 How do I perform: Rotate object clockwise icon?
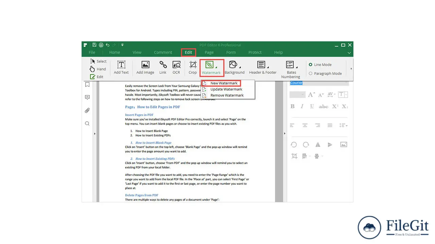coord(306,145)
